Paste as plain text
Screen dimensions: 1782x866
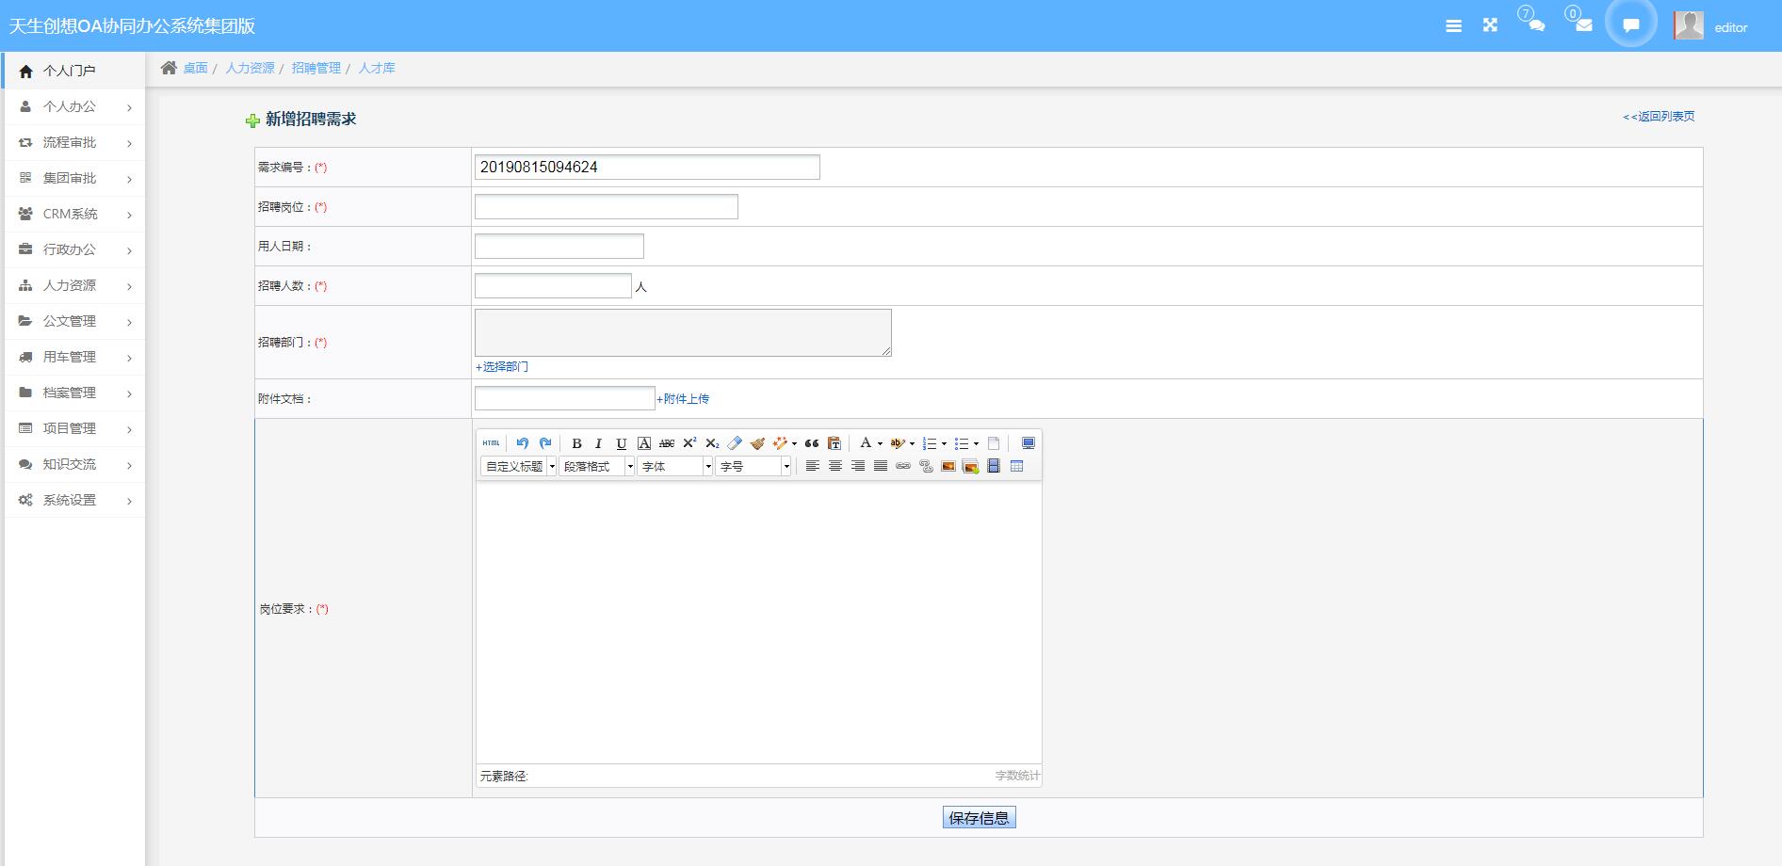tap(834, 443)
